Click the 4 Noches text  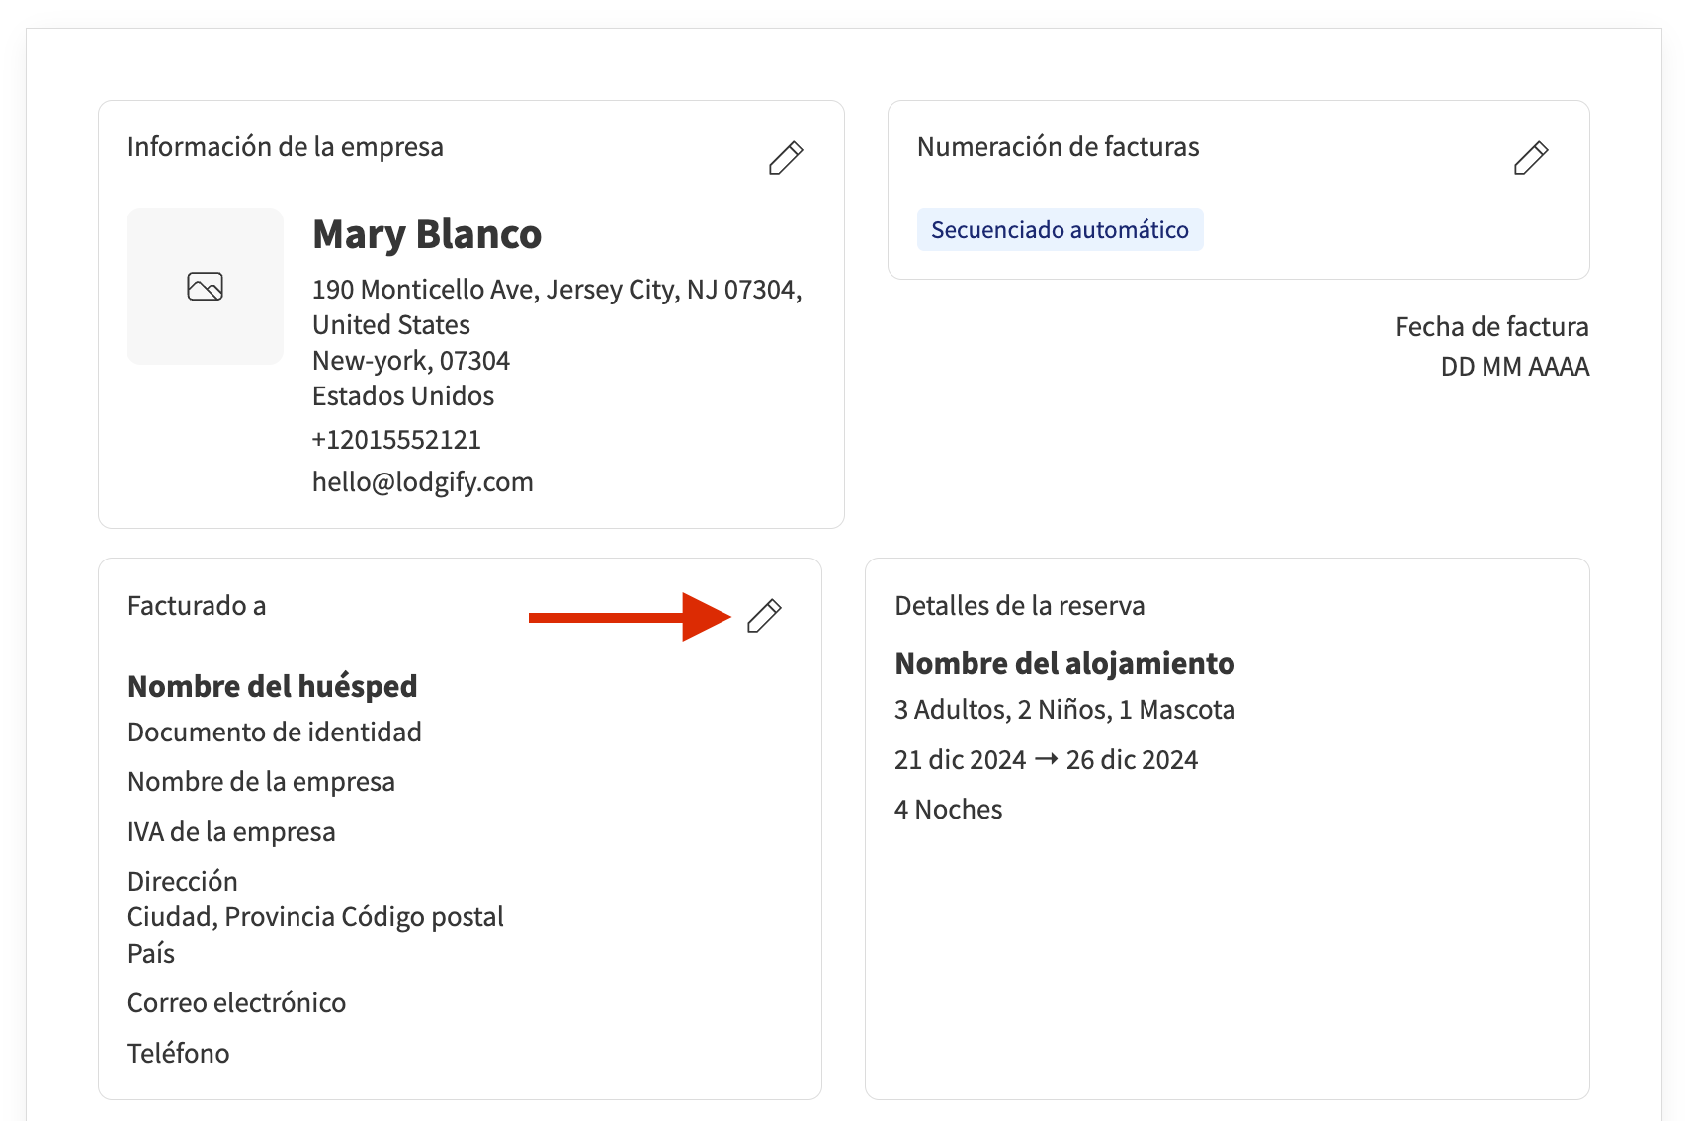(x=948, y=810)
